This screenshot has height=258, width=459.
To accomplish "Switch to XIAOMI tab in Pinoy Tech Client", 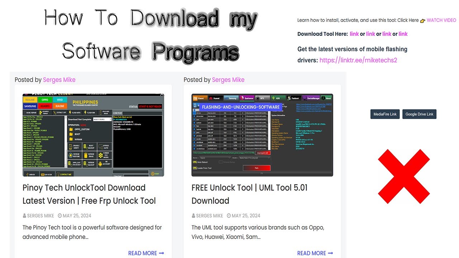I will tap(60, 106).
